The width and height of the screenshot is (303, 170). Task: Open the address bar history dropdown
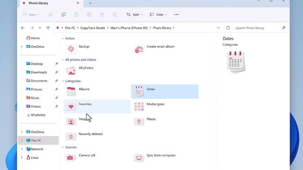pyautogui.click(x=218, y=28)
